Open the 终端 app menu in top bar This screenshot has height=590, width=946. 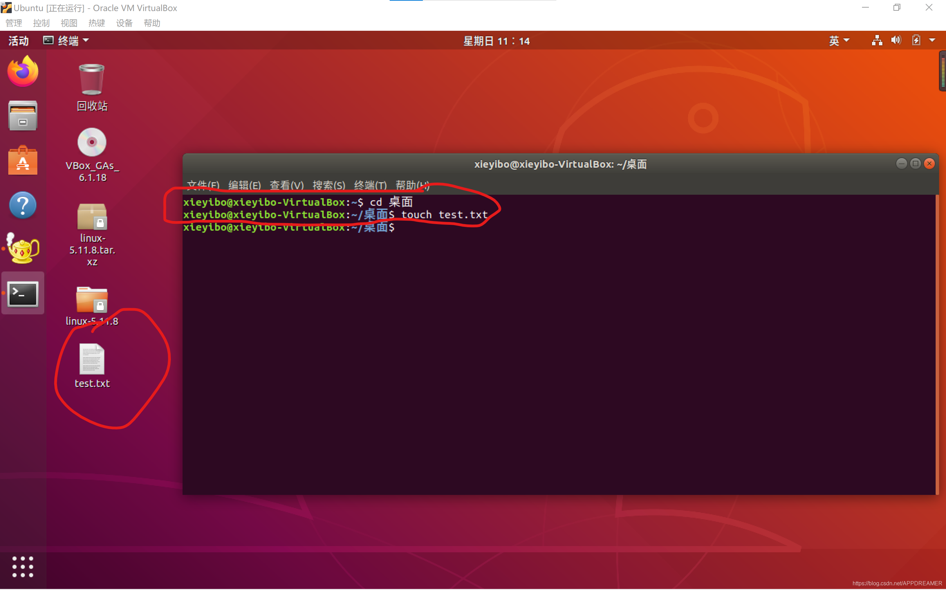click(x=66, y=40)
